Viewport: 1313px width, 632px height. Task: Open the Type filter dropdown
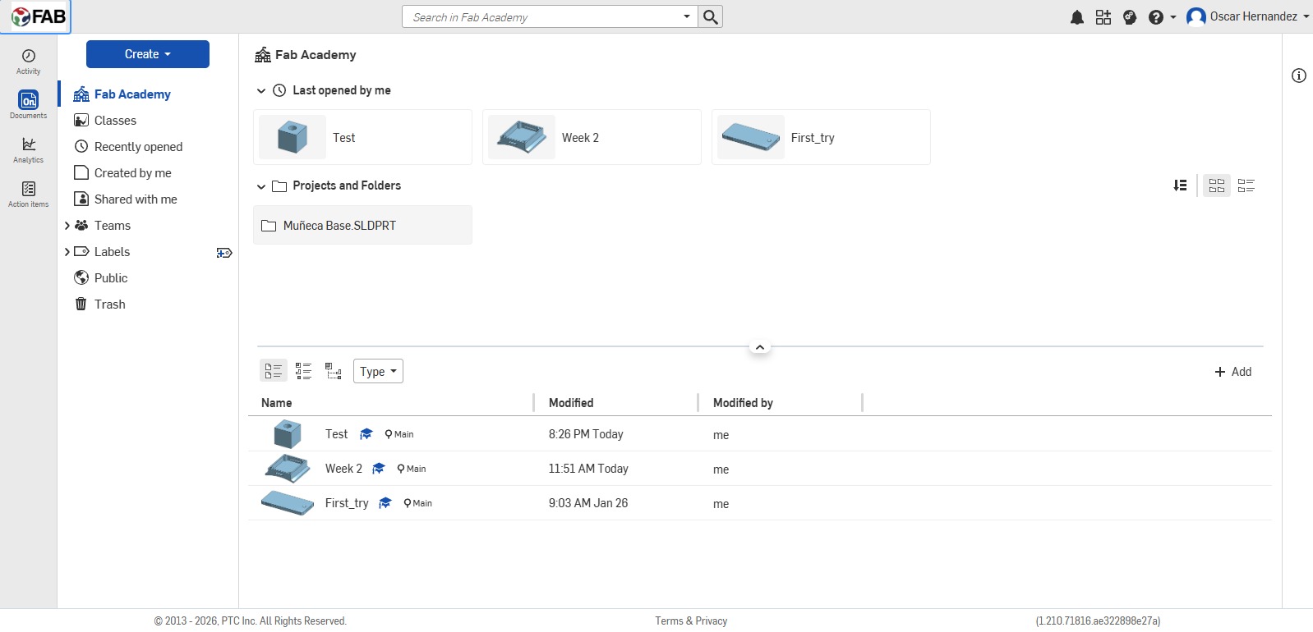(378, 371)
